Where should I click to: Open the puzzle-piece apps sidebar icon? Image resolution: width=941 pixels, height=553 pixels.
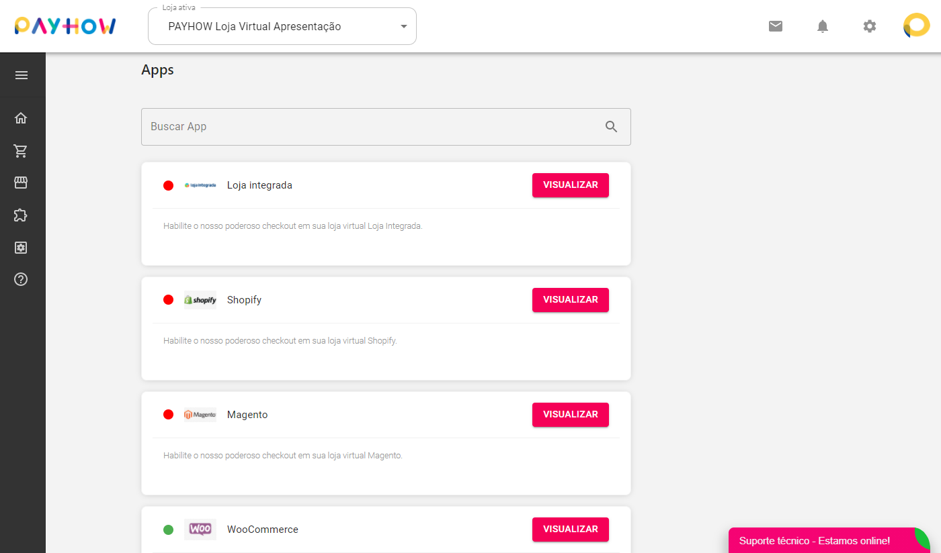[x=21, y=215]
